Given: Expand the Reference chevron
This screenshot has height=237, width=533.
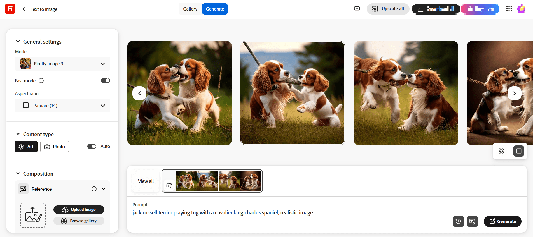Looking at the screenshot, I should pyautogui.click(x=104, y=189).
